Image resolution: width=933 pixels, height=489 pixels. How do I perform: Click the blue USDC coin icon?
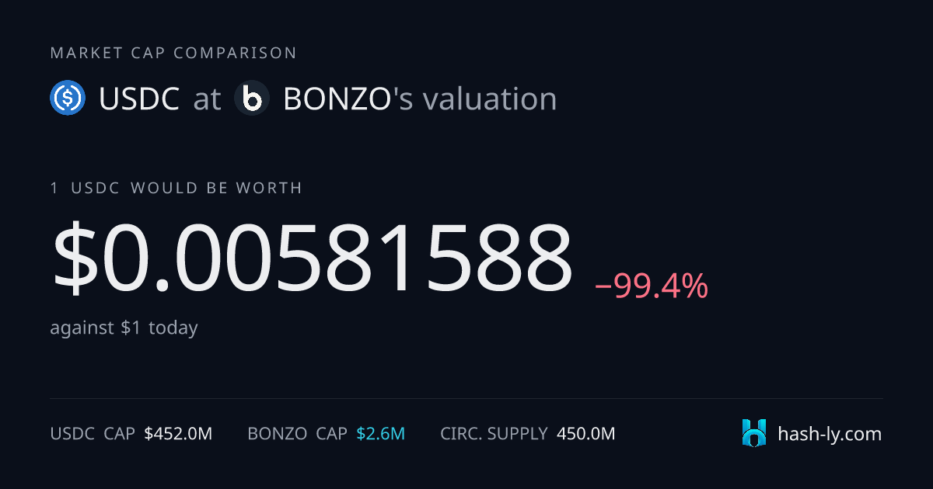(68, 99)
